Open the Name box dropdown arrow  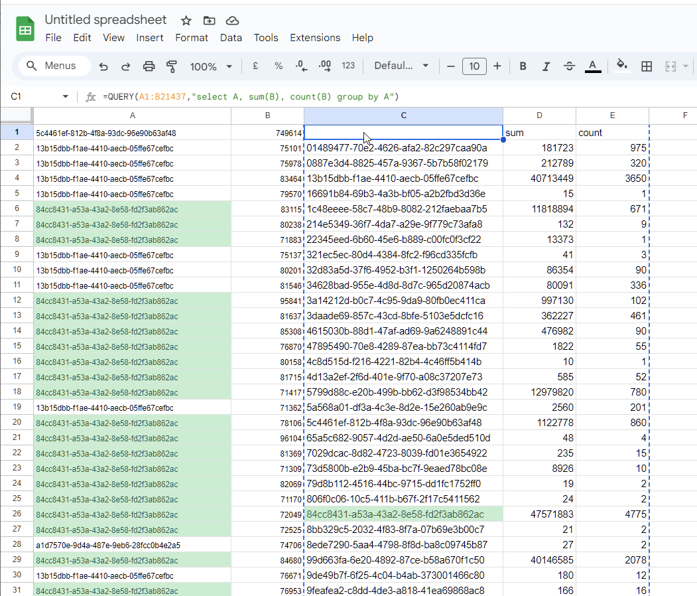point(65,97)
